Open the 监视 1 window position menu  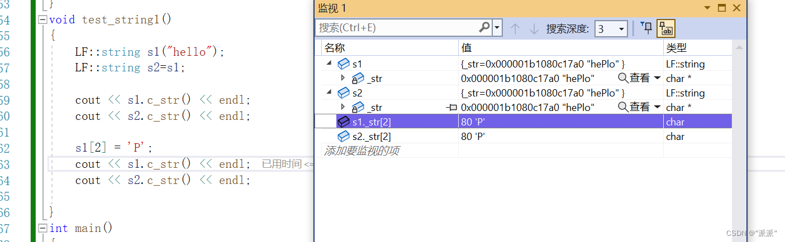707,8
